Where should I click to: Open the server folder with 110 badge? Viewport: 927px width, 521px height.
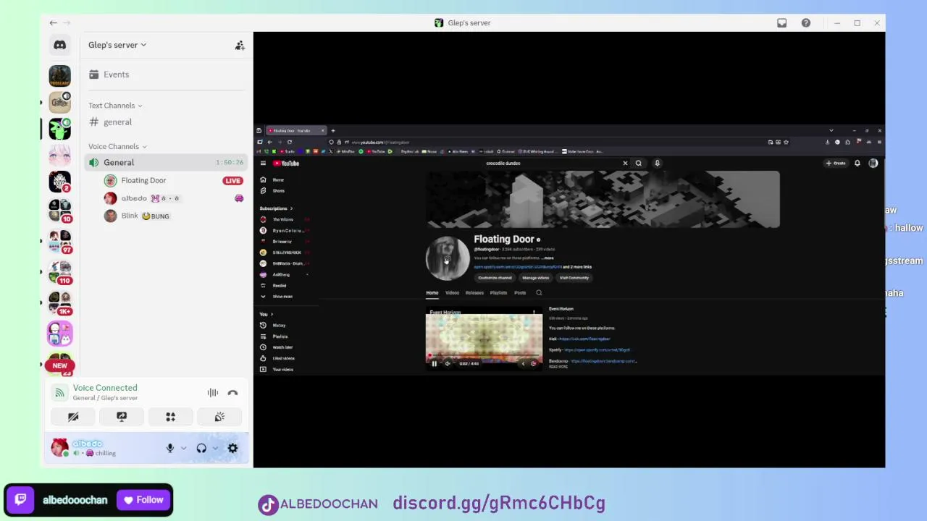[x=59, y=271]
